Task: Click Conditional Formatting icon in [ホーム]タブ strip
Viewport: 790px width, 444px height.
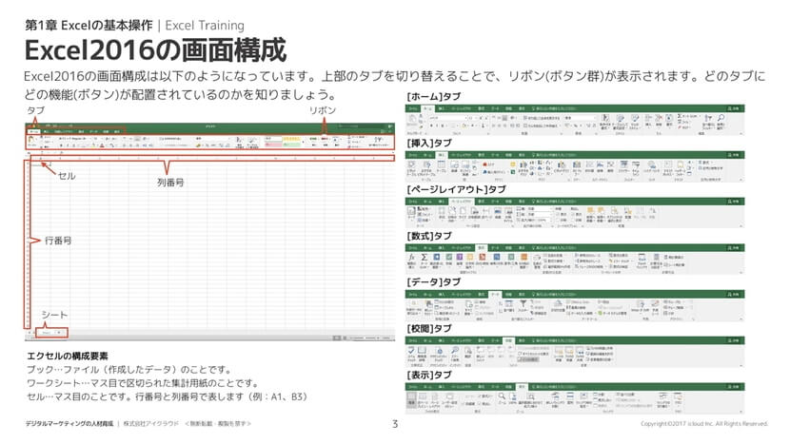Action: tap(605, 118)
